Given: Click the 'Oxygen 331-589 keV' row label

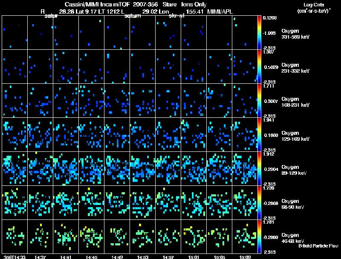Looking at the screenshot, I should click(x=295, y=34).
